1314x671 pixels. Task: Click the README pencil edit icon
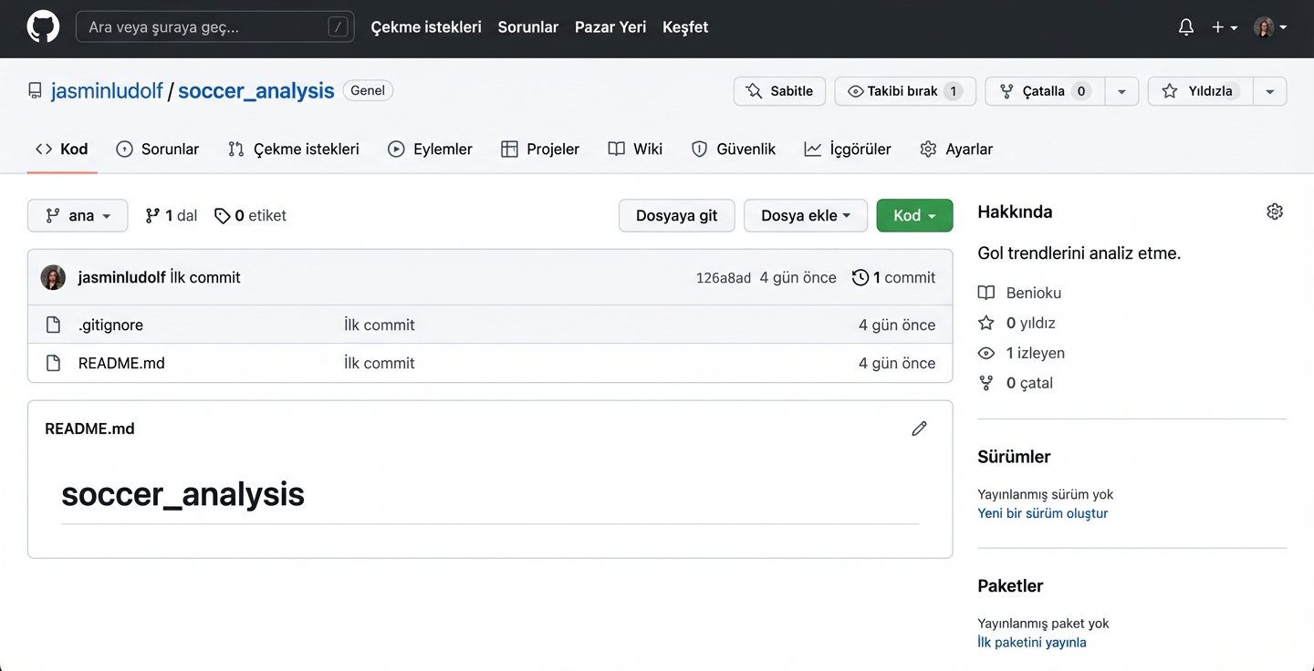coord(919,428)
